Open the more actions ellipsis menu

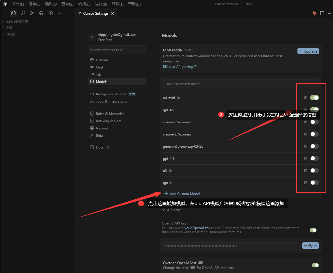(330, 13)
